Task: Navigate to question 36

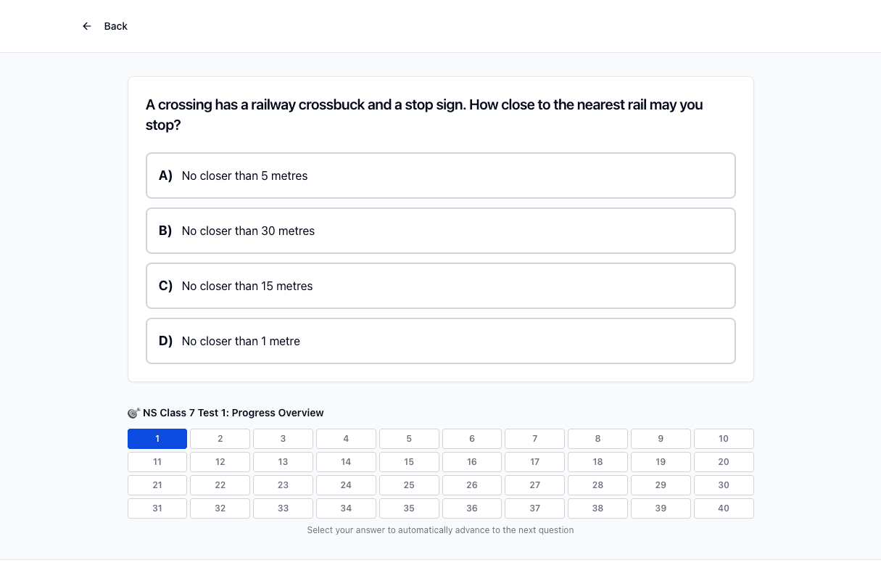Action: click(x=472, y=508)
